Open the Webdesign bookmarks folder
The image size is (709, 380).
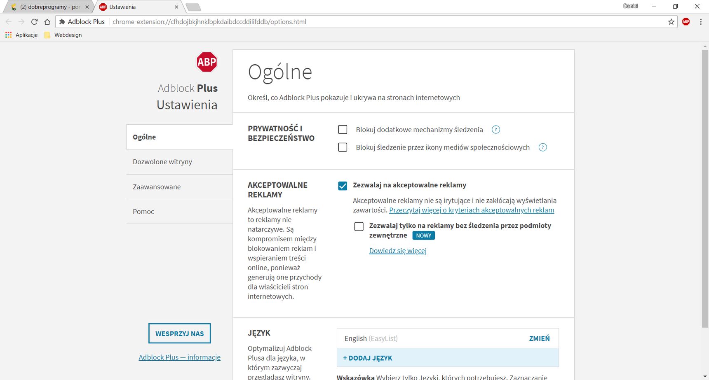(63, 35)
